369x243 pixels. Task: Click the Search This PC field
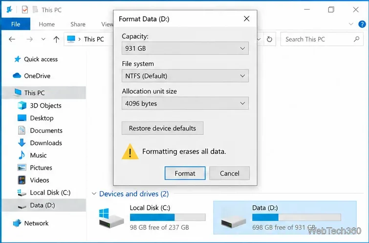pyautogui.click(x=322, y=39)
